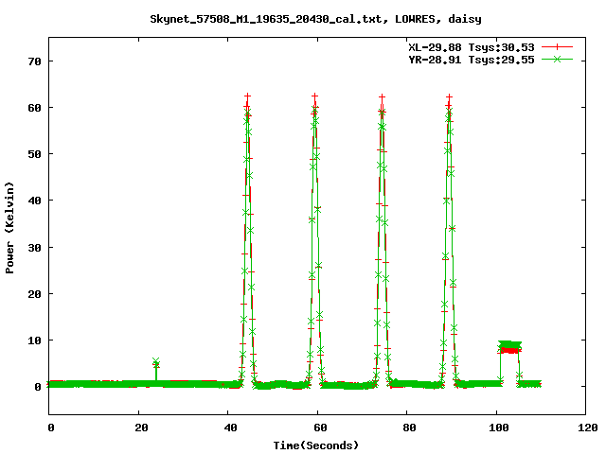606x454 pixels.
Task: Click the red plus legend marker
Action: (557, 47)
